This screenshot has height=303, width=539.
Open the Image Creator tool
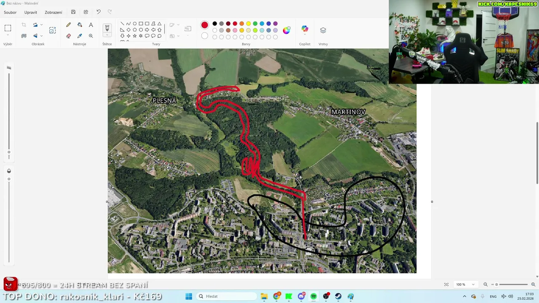(52, 30)
